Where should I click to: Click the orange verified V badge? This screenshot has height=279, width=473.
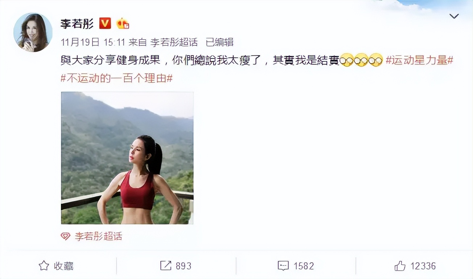[105, 23]
